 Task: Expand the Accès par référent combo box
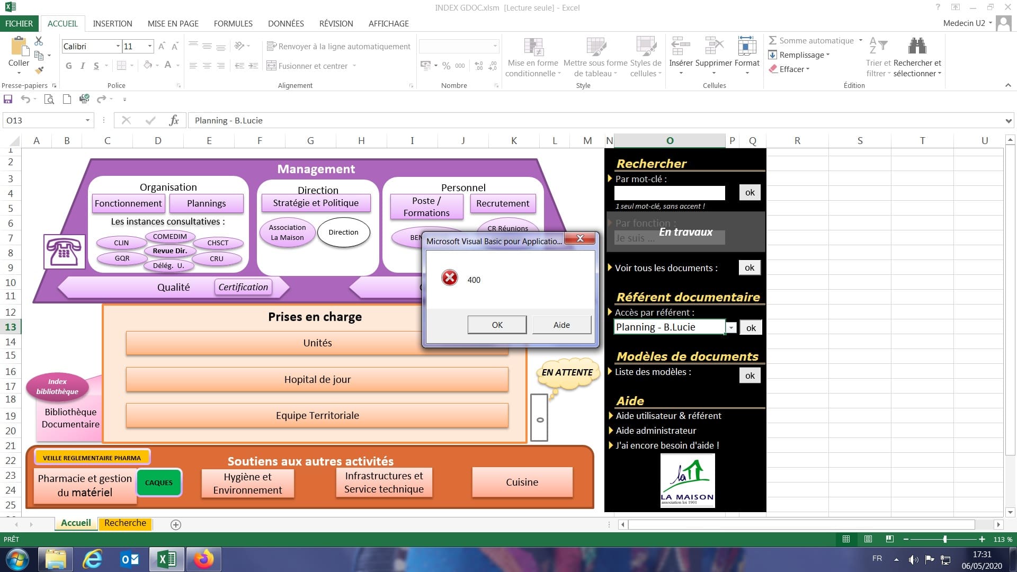pos(731,328)
